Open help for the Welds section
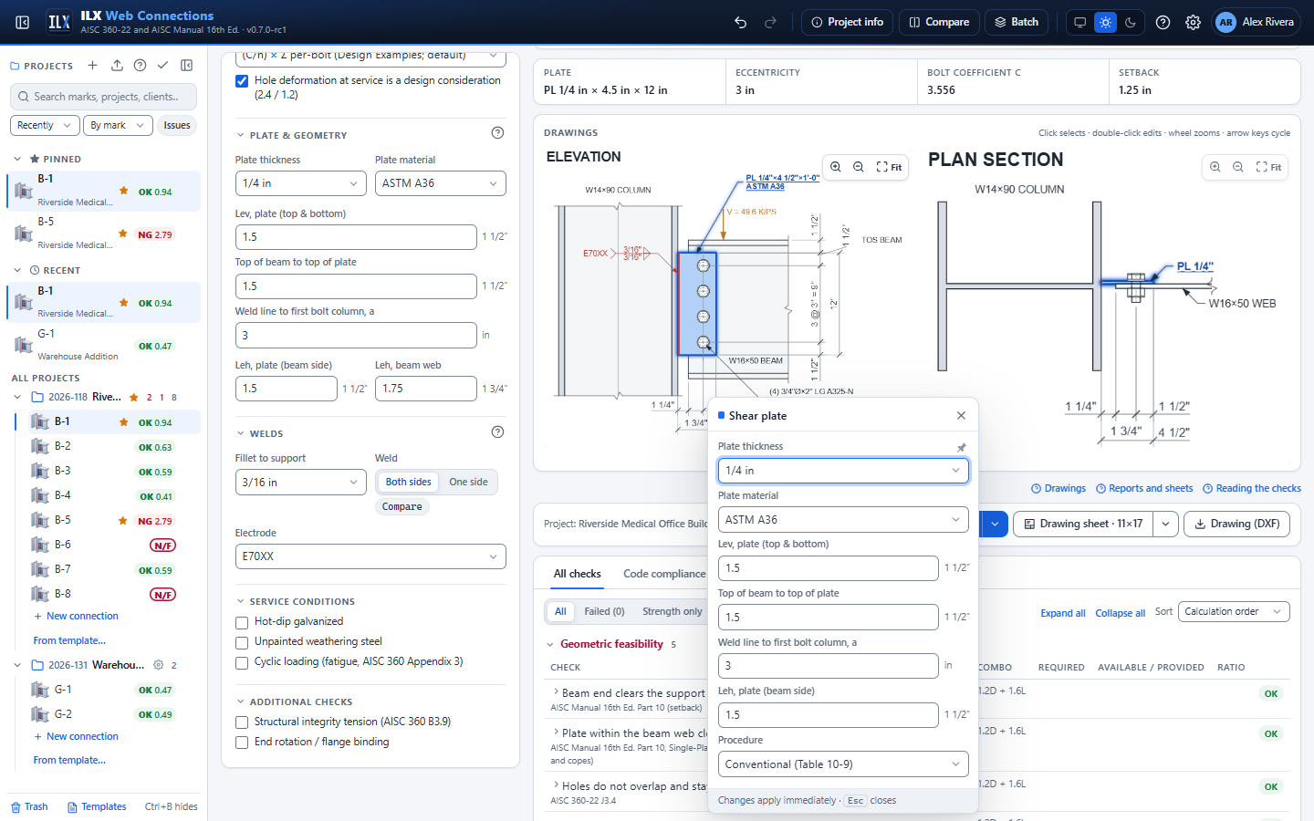 (x=497, y=432)
